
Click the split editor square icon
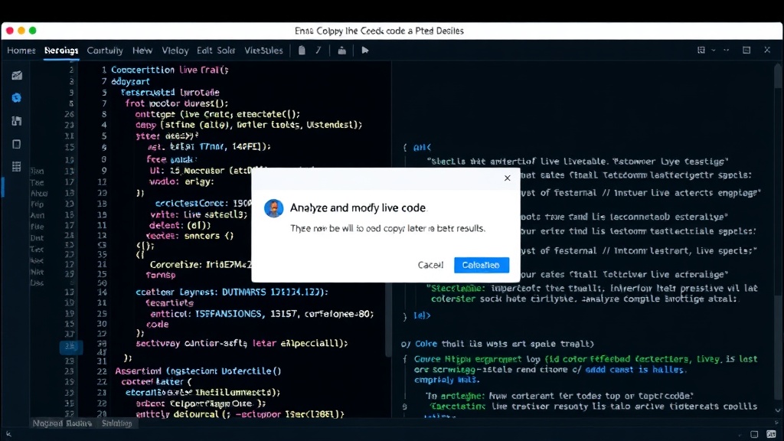[746, 50]
